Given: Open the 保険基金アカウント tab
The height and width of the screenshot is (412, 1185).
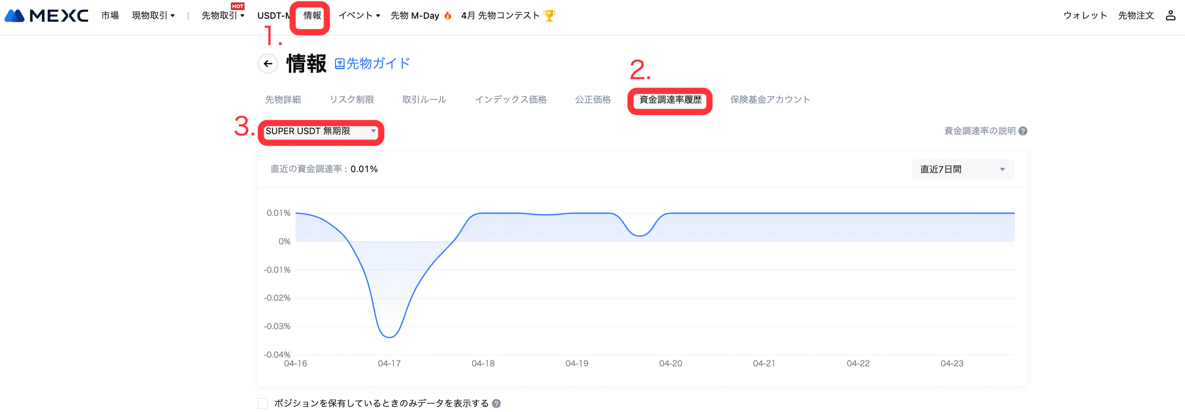Looking at the screenshot, I should pos(770,100).
